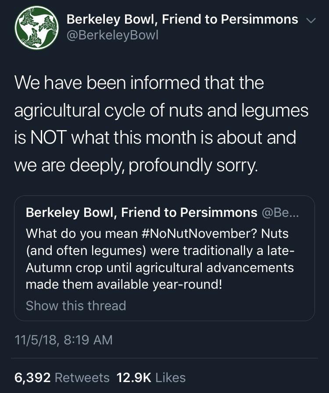View the 12.9K likes count

click(134, 377)
